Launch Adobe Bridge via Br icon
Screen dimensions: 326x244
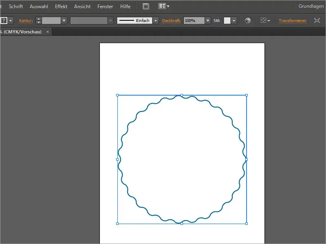click(146, 7)
